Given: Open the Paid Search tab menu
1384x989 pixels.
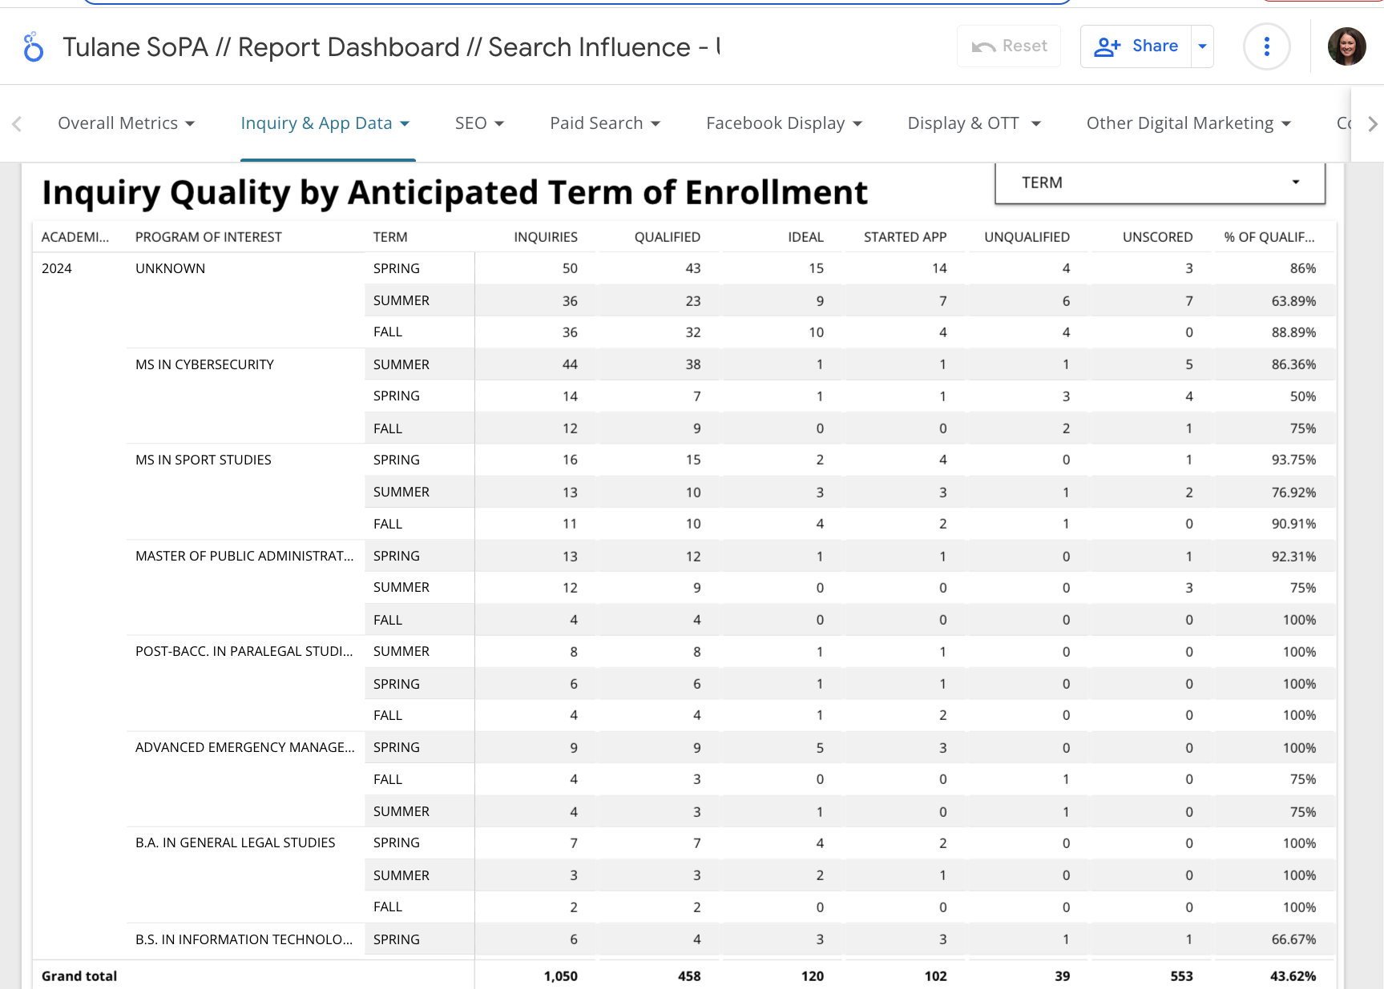Looking at the screenshot, I should pos(605,123).
